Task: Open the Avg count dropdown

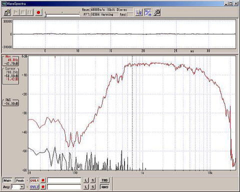Action: [x=22, y=187]
